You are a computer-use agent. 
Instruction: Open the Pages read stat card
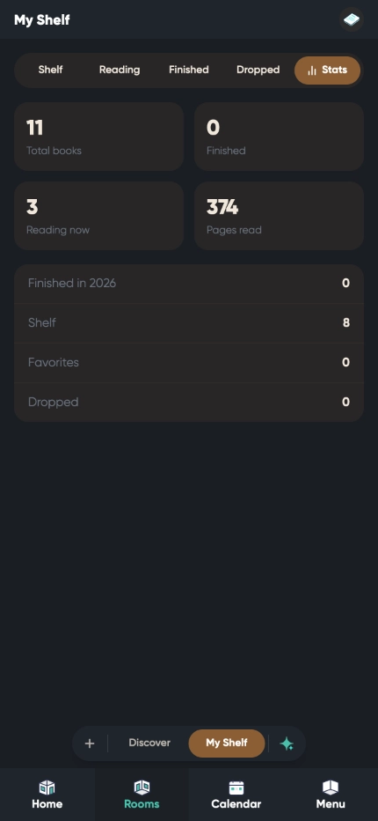pos(279,216)
